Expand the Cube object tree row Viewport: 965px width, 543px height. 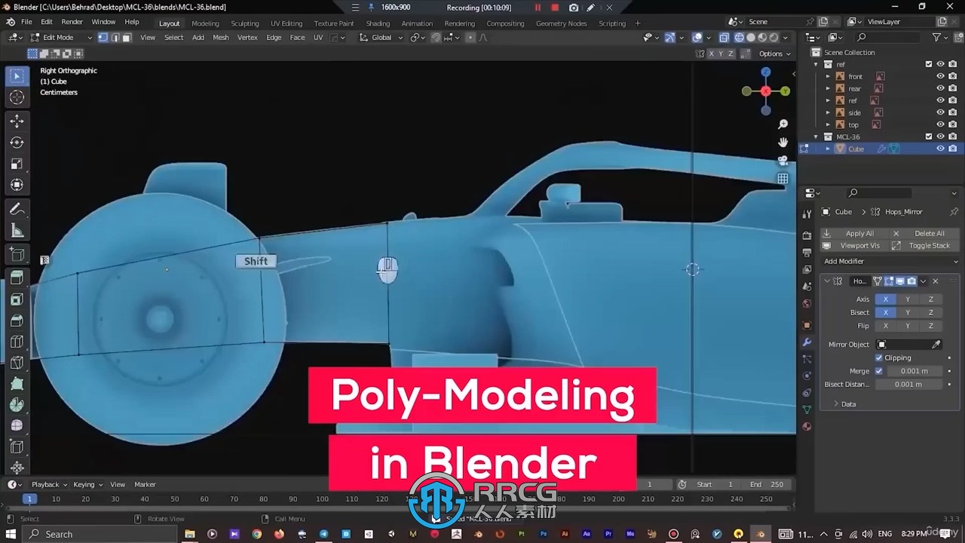coord(828,149)
